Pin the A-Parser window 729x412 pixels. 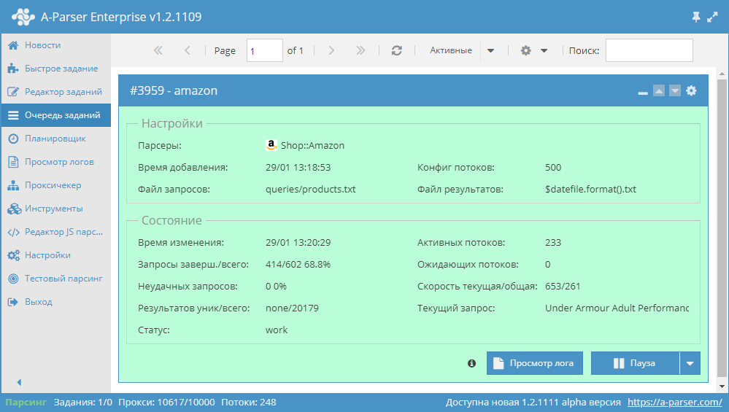point(696,18)
